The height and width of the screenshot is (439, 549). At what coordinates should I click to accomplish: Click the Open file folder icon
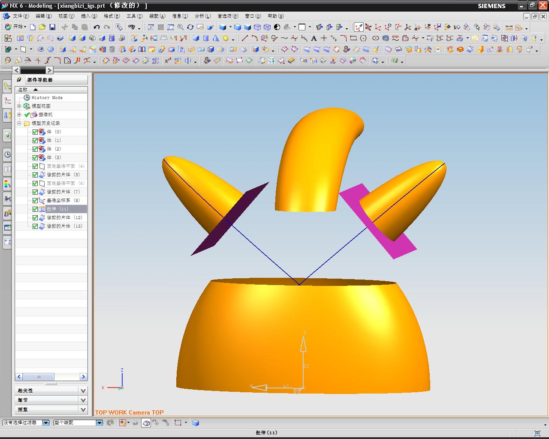pyautogui.click(x=42, y=27)
